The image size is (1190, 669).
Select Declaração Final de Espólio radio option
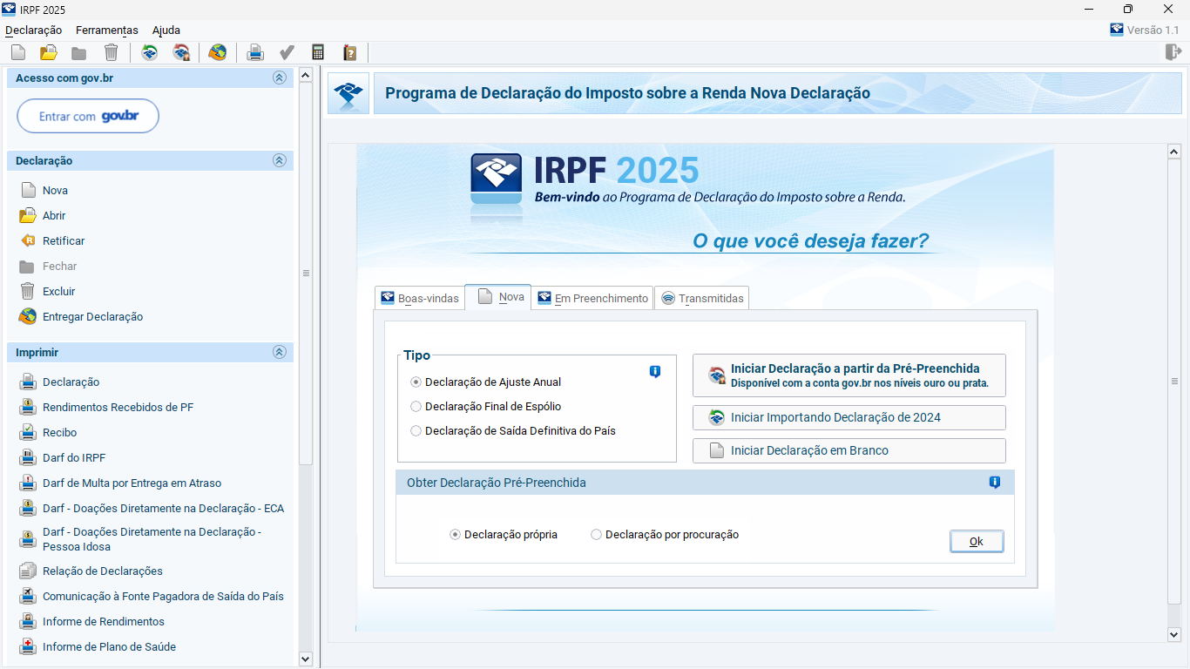tap(416, 407)
